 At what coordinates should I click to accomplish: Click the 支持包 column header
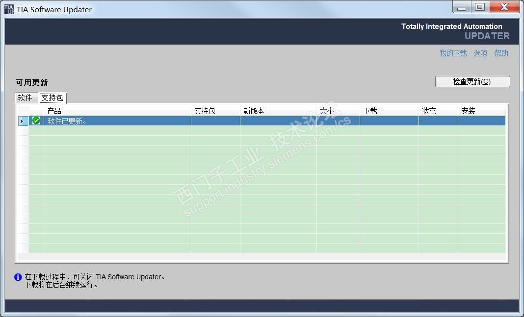(215, 111)
